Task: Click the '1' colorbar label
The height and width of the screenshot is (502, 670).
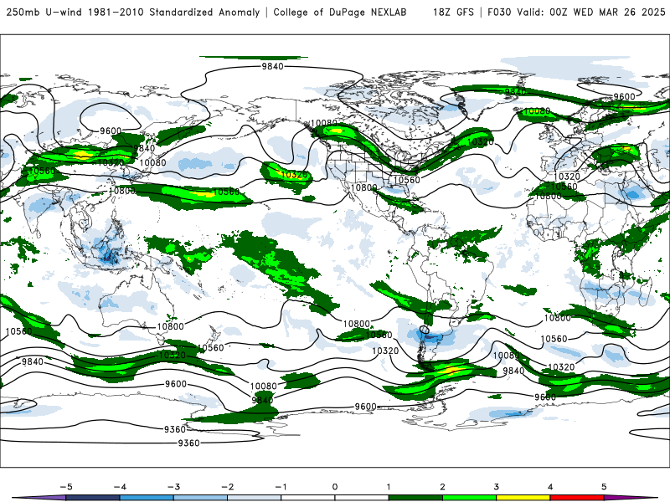Action: pos(389,487)
